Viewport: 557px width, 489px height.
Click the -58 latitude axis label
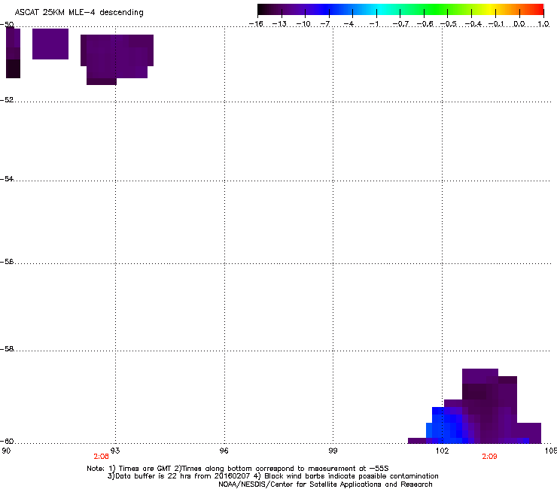[7, 349]
